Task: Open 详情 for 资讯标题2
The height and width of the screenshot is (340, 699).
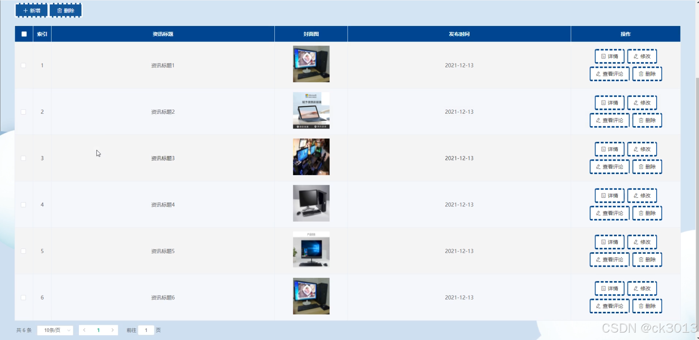Action: [609, 103]
